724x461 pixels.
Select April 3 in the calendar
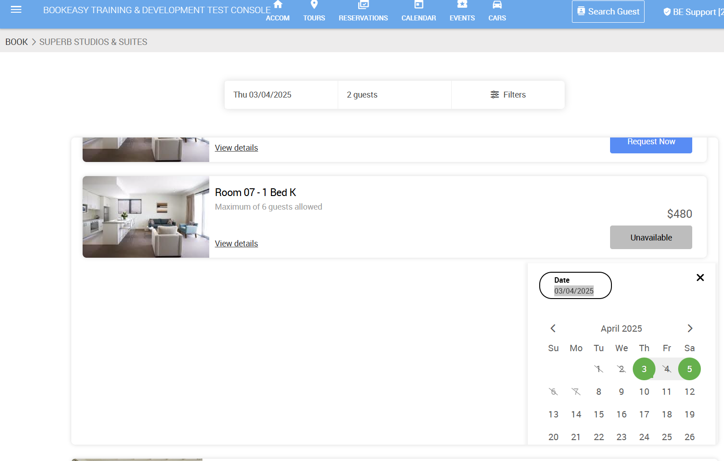tap(644, 369)
